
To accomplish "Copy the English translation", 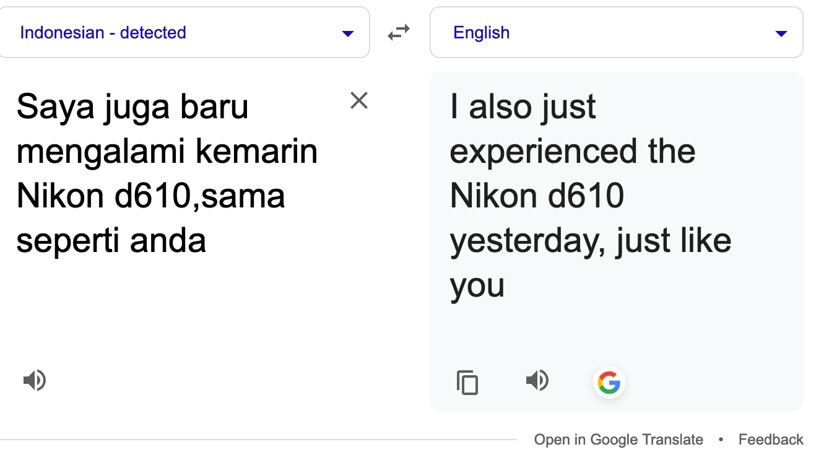I will coord(467,382).
